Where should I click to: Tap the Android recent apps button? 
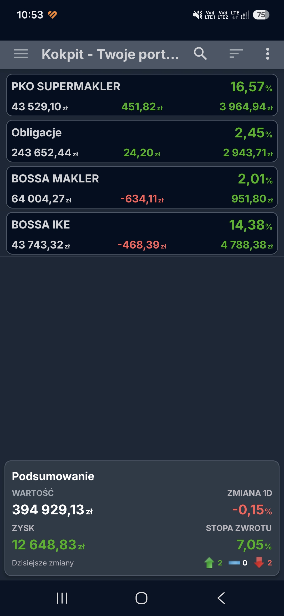click(x=62, y=598)
